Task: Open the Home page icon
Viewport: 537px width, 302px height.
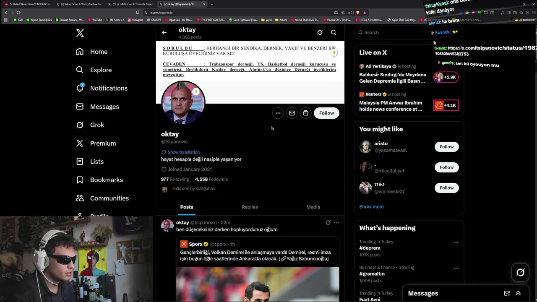Action: point(80,52)
